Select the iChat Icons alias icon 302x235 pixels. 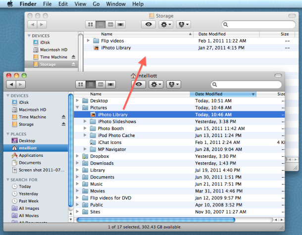[x=93, y=142]
